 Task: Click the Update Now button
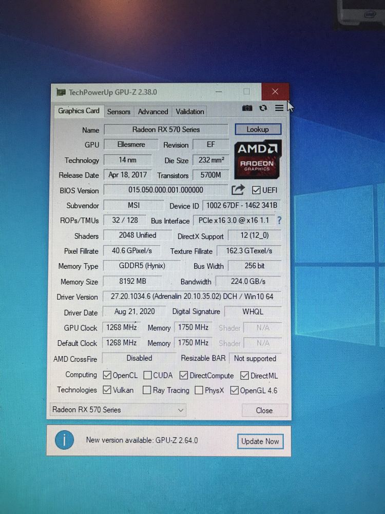tap(260, 442)
